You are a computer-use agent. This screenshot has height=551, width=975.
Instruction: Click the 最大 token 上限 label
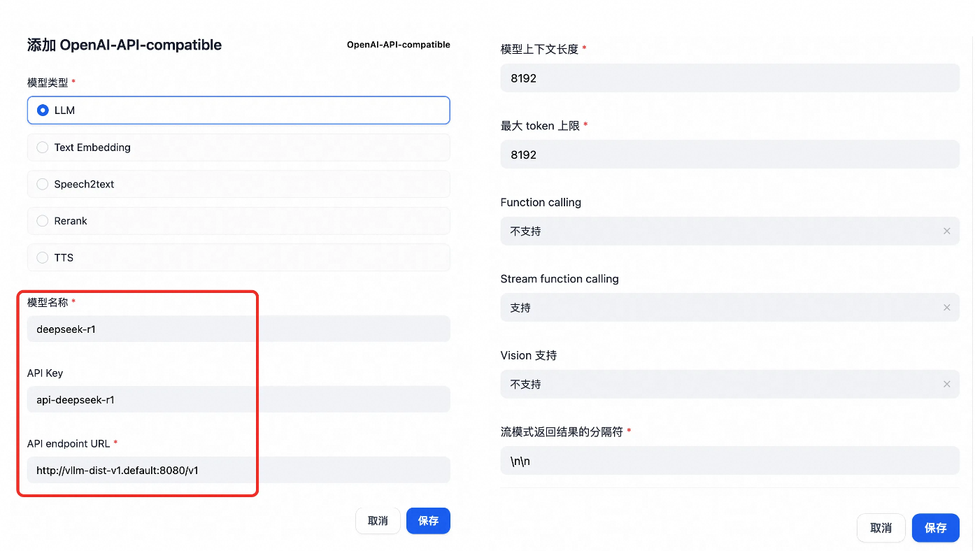540,126
